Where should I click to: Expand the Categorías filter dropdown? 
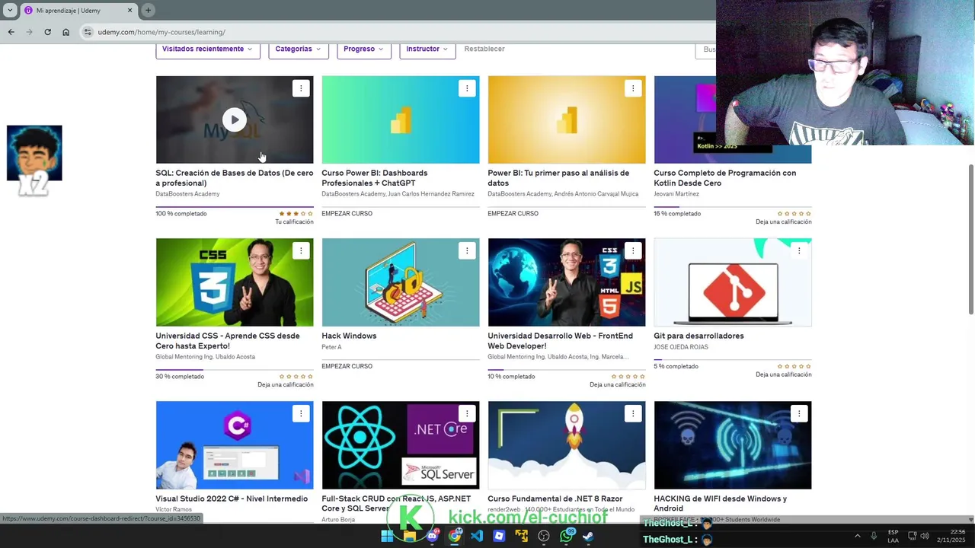298,49
